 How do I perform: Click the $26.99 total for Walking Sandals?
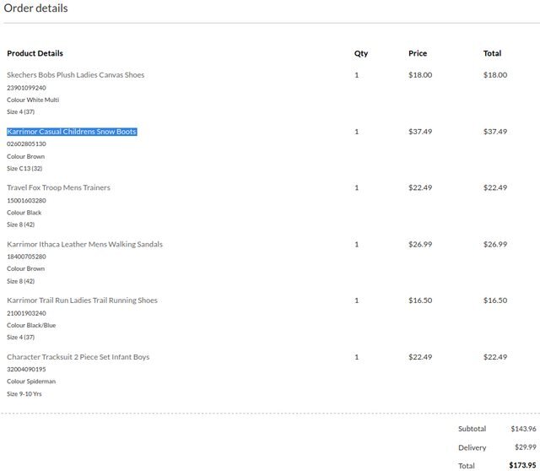click(495, 244)
